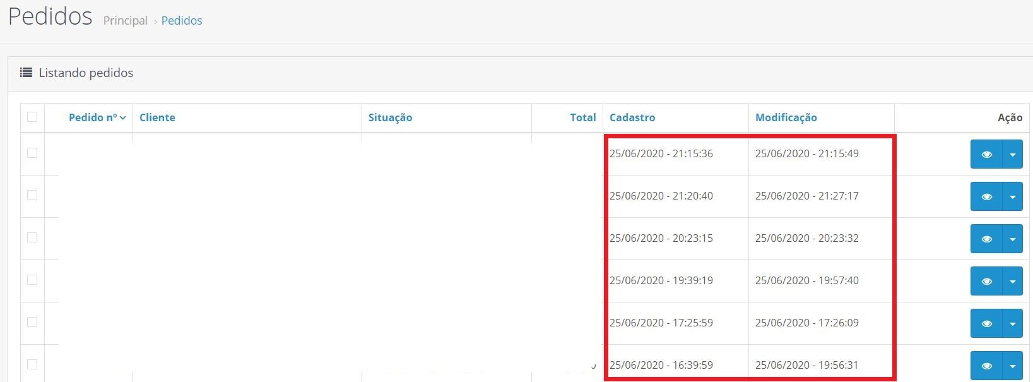1033x382 pixels.
Task: Click the eye view button for the 21:20:40 order
Action: [x=986, y=197]
